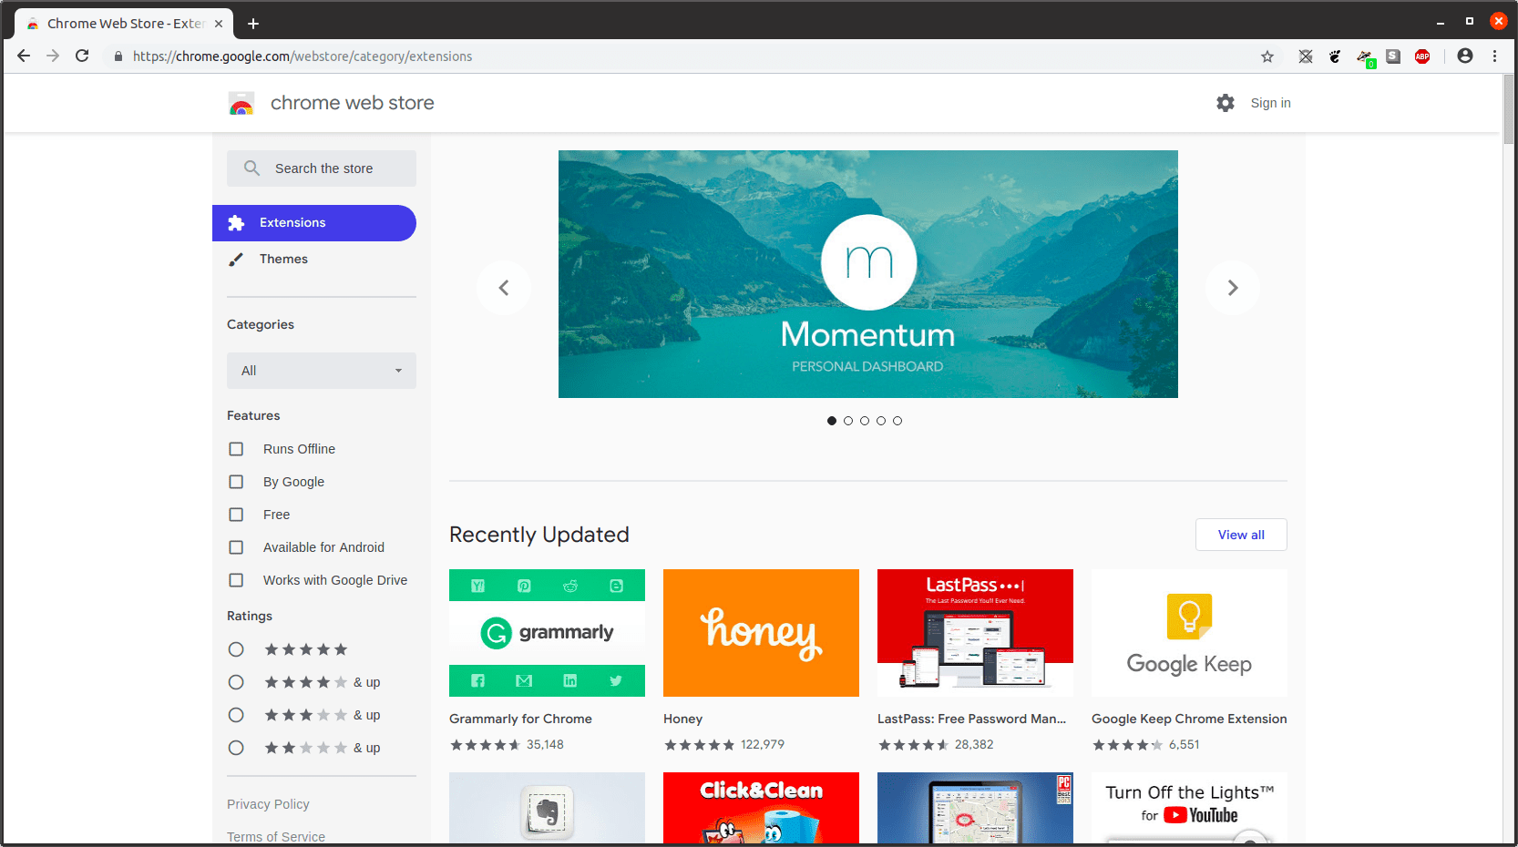
Task: Select four stars & up rating
Action: tap(236, 682)
